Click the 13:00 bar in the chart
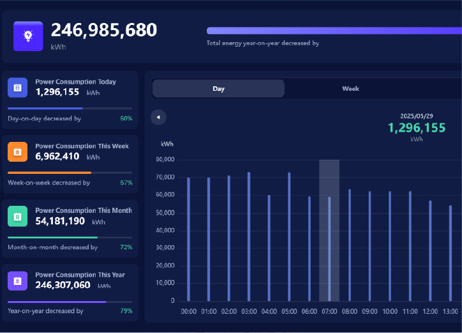This screenshot has width=462, height=333. pos(451,252)
